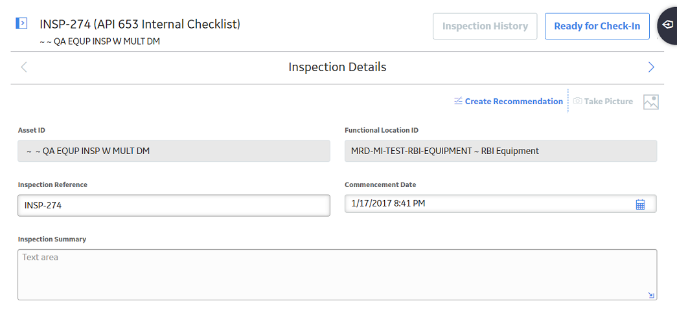Click the Functional Location ID field
Viewport: 677px width, 310px height.
(x=501, y=151)
